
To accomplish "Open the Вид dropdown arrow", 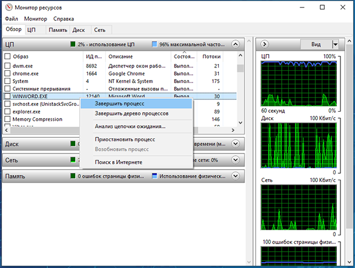I will tap(335, 44).
